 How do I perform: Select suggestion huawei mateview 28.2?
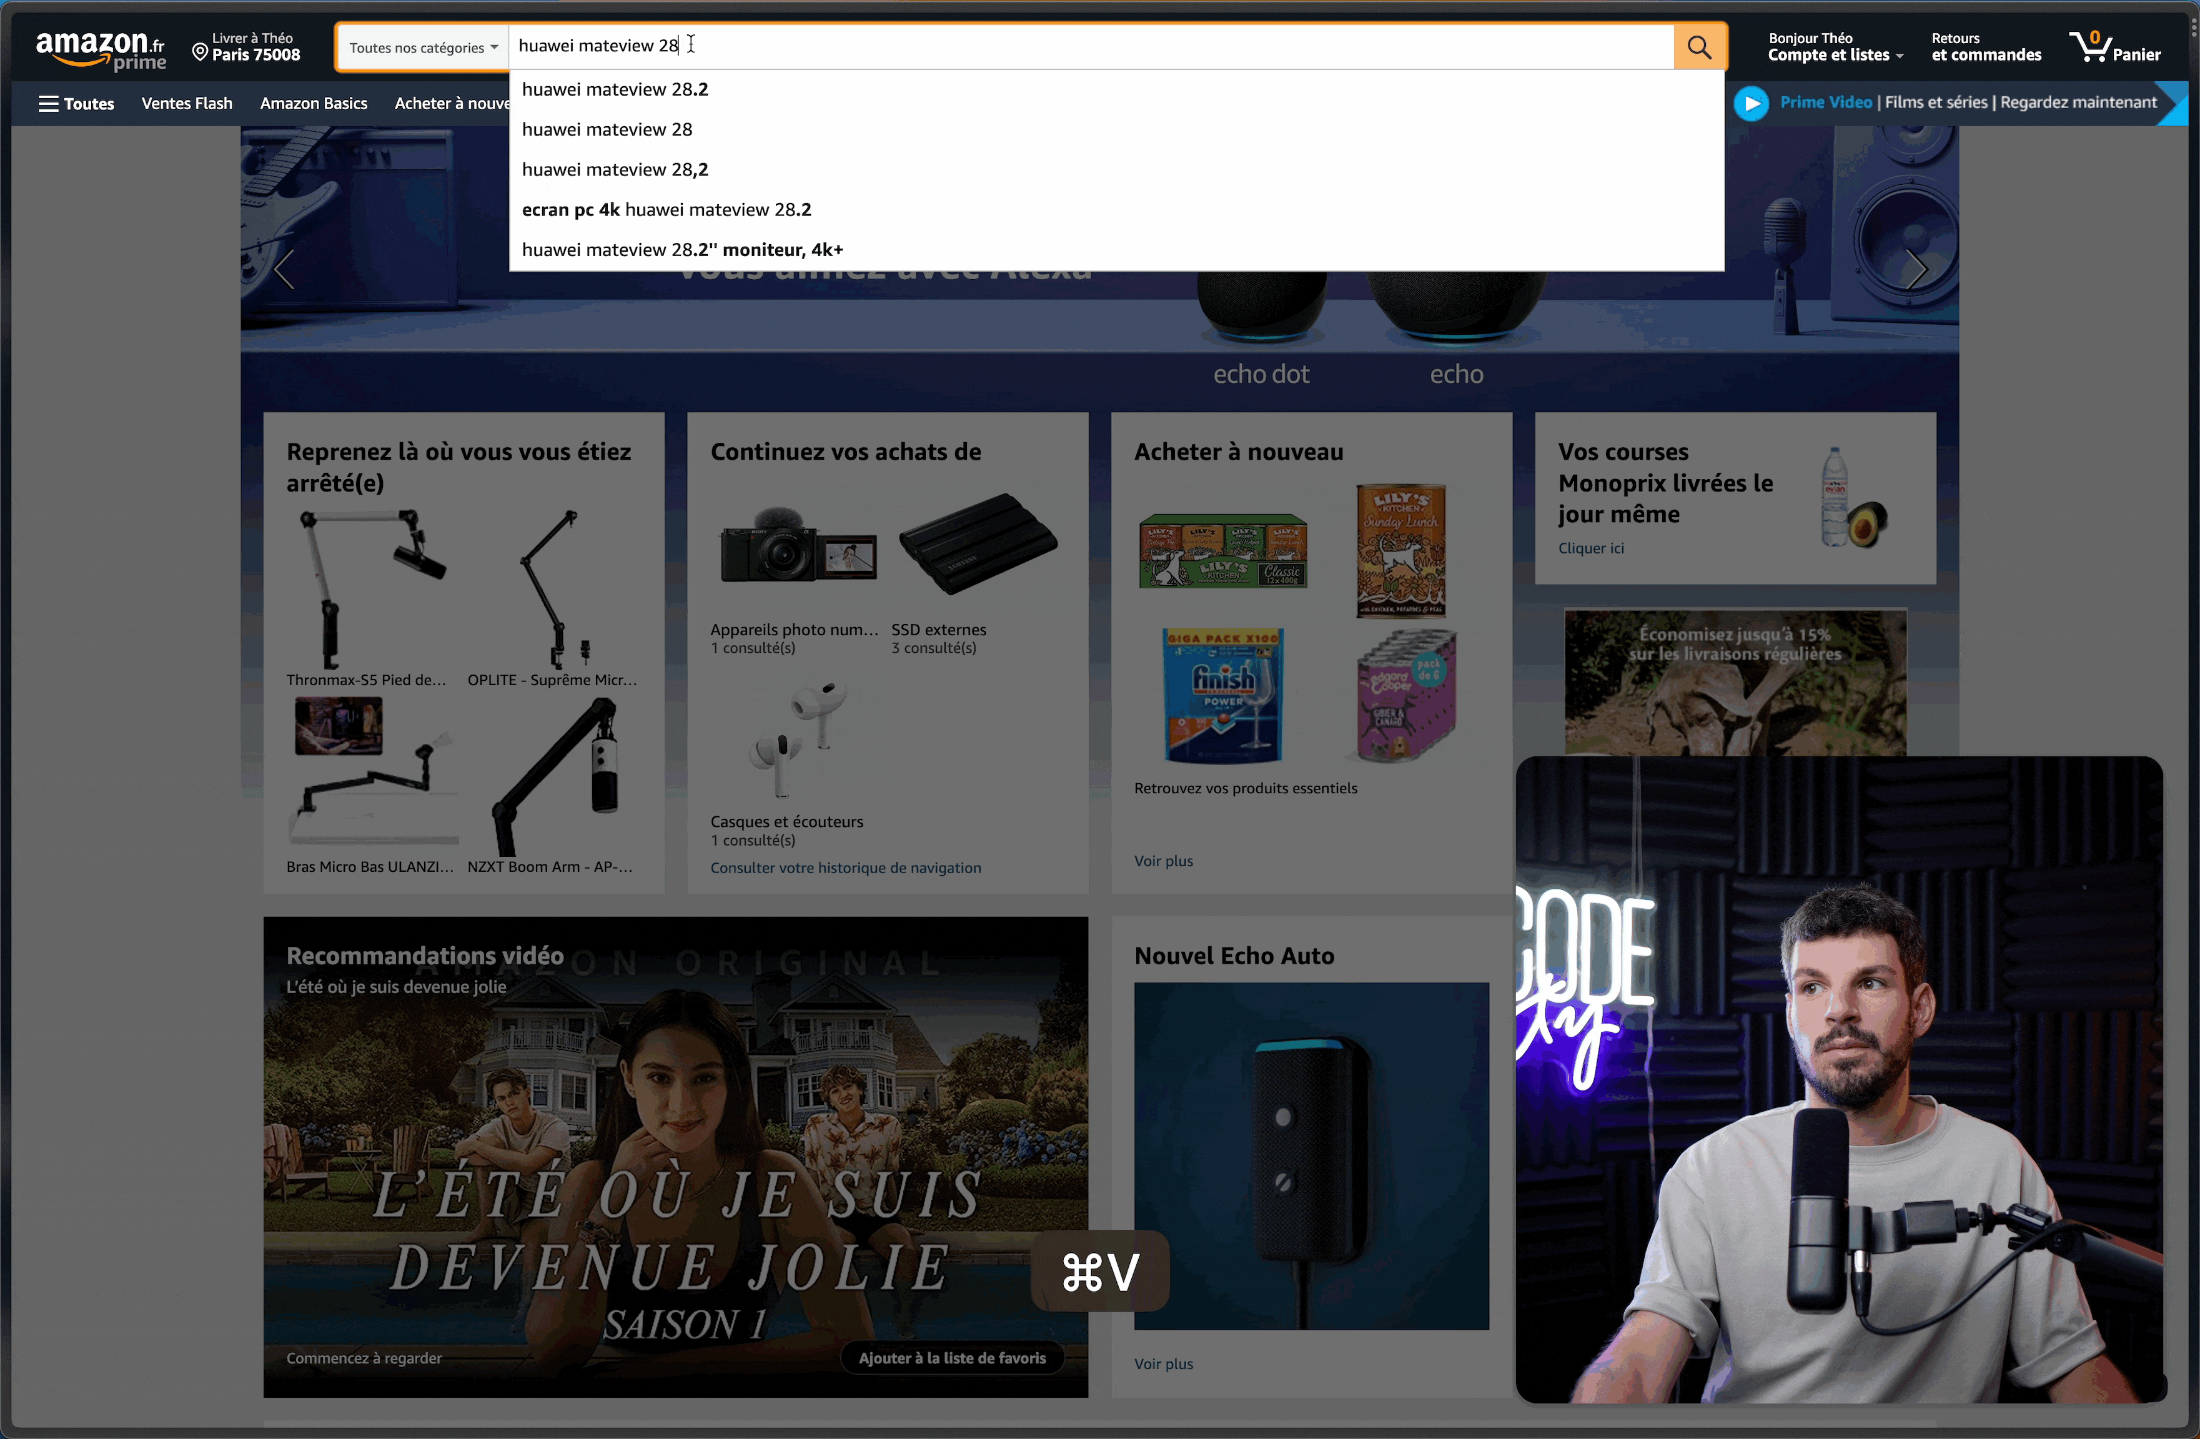(x=615, y=90)
